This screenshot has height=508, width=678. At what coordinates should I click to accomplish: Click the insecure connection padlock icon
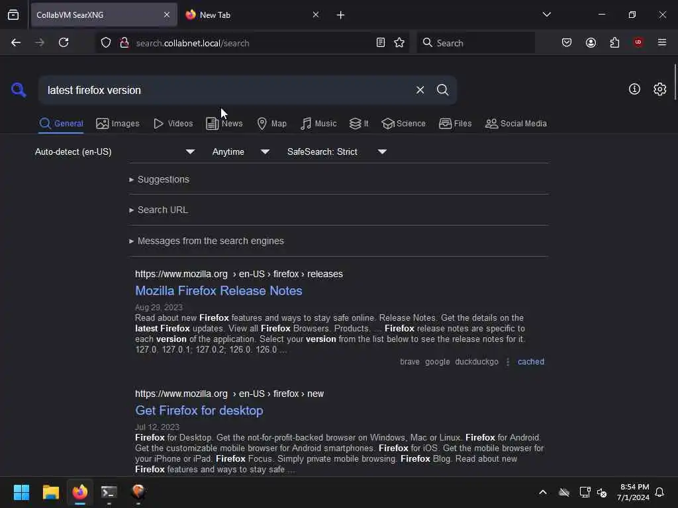click(124, 43)
